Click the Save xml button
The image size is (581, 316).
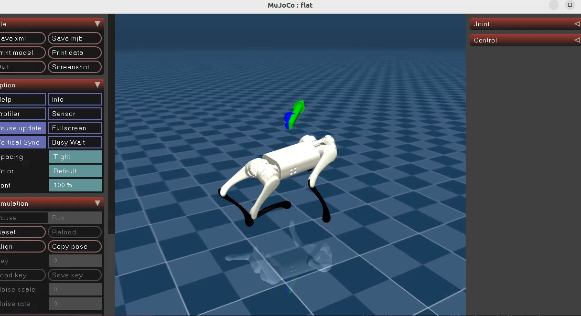[x=22, y=38]
